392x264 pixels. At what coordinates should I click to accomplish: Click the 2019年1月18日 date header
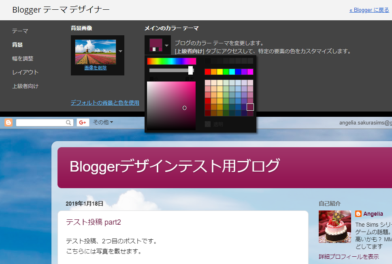85,204
